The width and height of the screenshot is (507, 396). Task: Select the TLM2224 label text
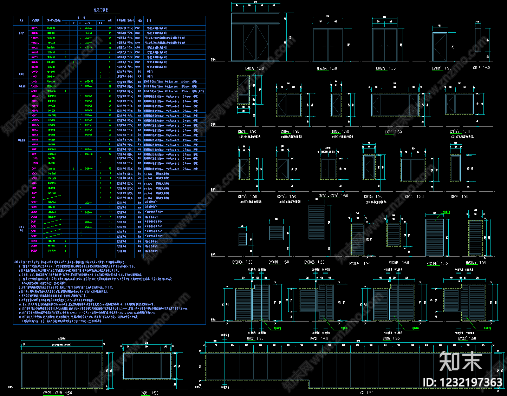(x=322, y=68)
